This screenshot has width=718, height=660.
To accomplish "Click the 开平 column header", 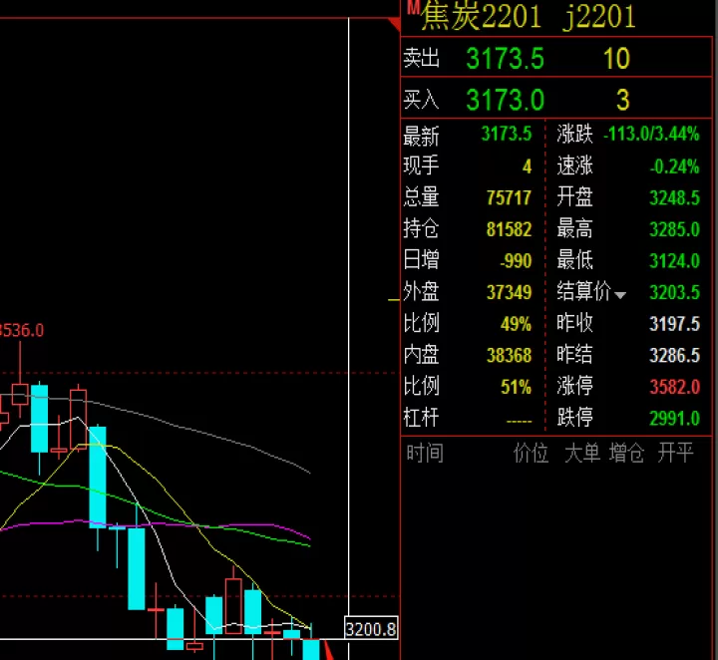I will (675, 453).
